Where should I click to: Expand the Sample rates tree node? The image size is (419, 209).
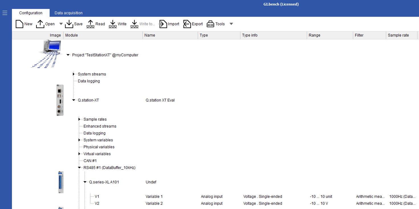[x=80, y=119]
